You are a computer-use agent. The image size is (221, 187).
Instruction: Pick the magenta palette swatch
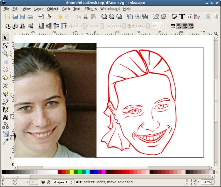tap(104, 172)
